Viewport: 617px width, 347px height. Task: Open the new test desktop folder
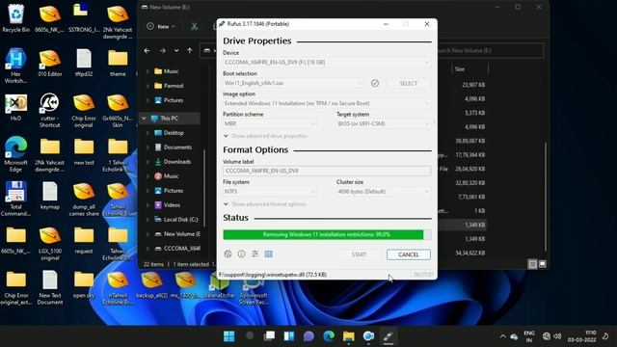pos(84,151)
